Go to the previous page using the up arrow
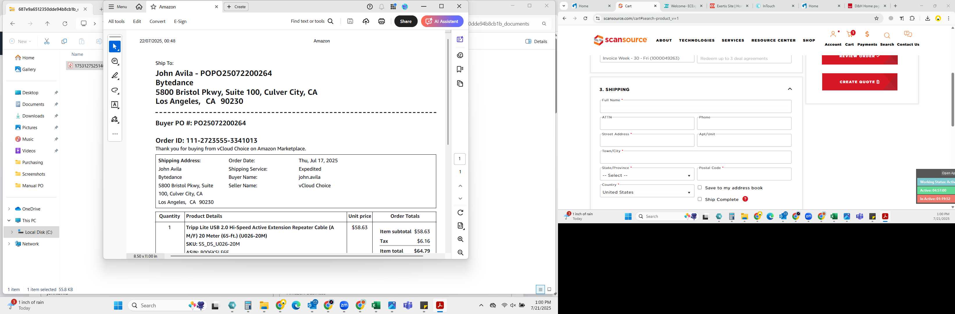This screenshot has height=314, width=955. (x=460, y=186)
